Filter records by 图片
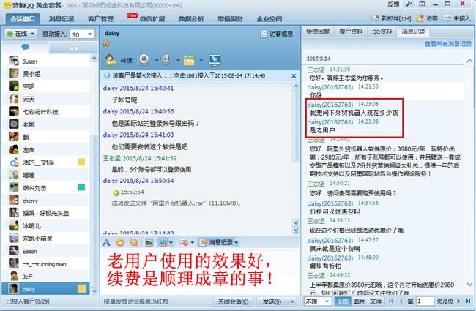Screen dimensions: 476x311 point(359,301)
